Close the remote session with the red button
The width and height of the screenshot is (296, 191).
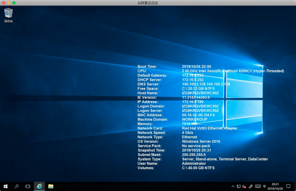point(3,3)
